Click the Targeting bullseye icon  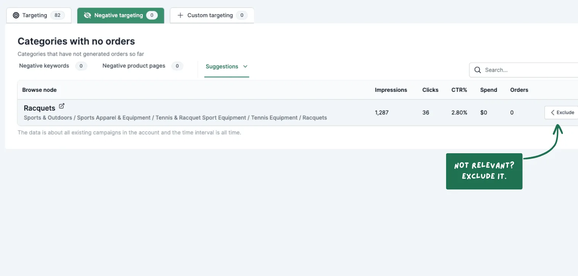16,15
